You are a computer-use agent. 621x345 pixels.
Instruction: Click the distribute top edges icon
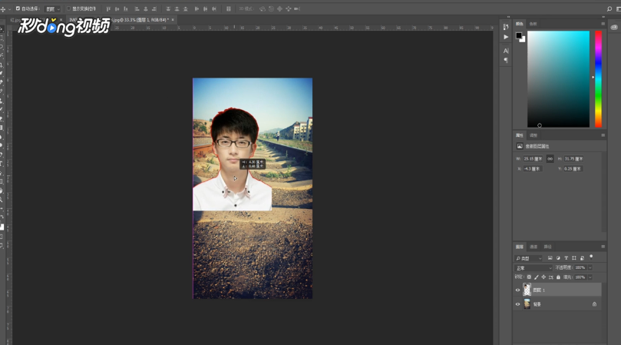[x=168, y=8]
